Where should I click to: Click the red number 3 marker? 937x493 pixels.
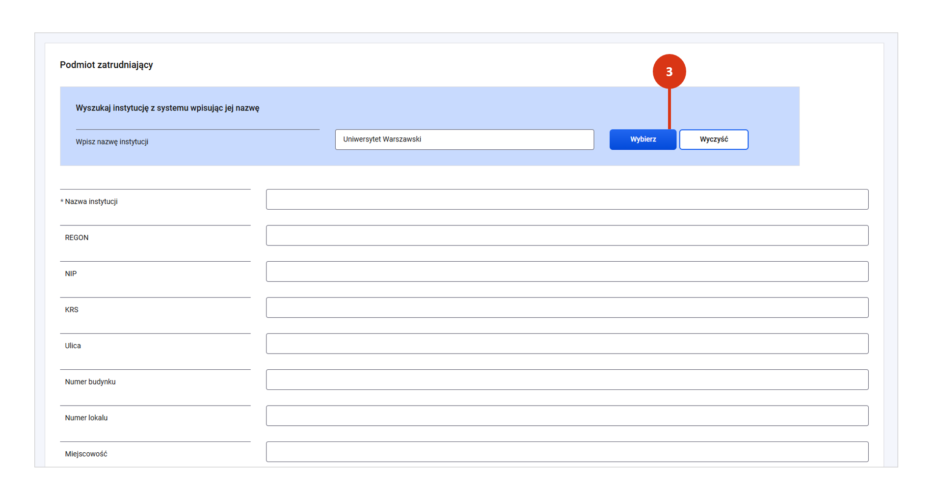669,72
